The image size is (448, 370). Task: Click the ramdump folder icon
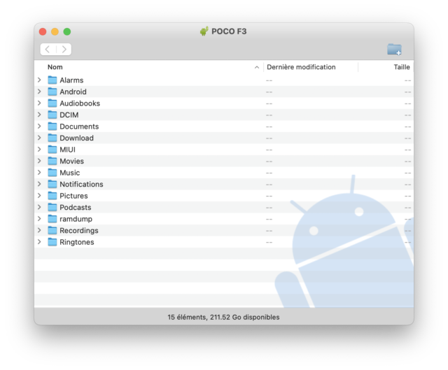[x=52, y=219]
